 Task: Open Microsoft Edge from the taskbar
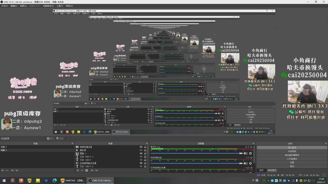click(55, 180)
